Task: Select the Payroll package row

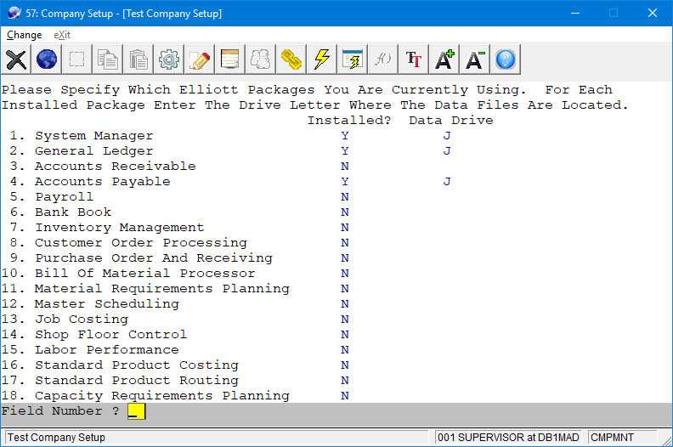Action: [64, 197]
